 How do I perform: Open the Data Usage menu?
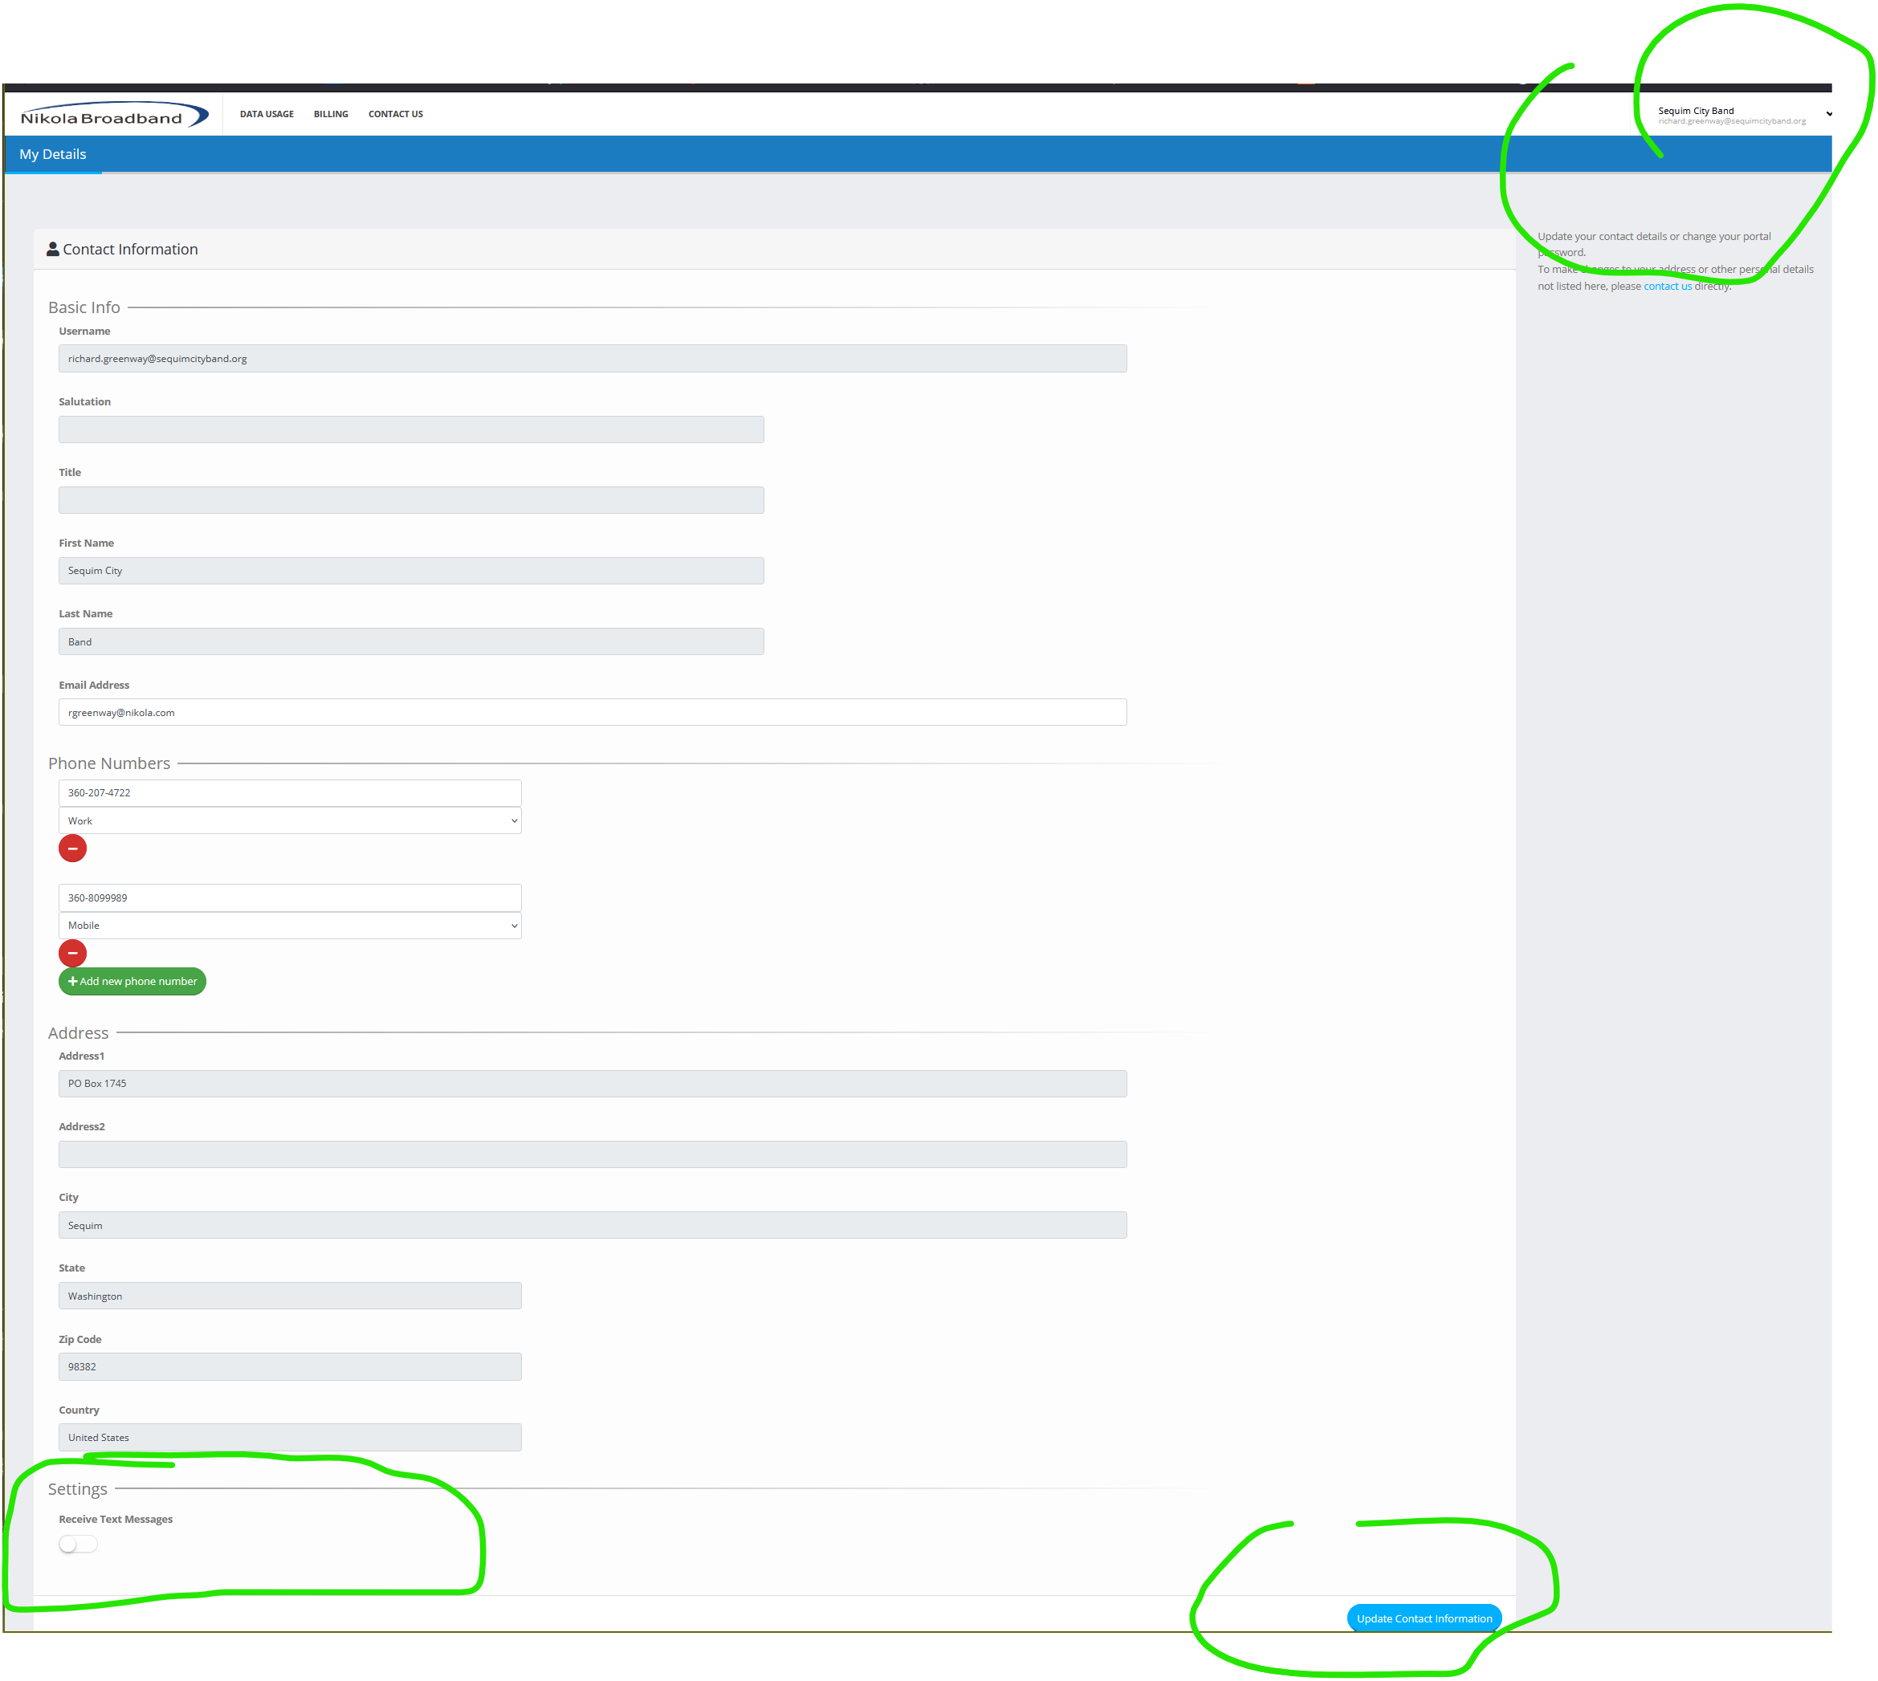tap(266, 115)
